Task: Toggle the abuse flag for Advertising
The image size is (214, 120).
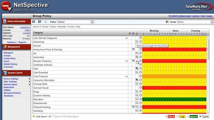Action: tap(137, 42)
